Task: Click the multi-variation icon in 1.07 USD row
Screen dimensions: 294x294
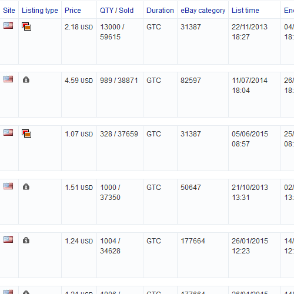Action: click(26, 133)
